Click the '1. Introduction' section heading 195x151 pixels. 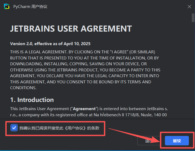tap(32, 100)
